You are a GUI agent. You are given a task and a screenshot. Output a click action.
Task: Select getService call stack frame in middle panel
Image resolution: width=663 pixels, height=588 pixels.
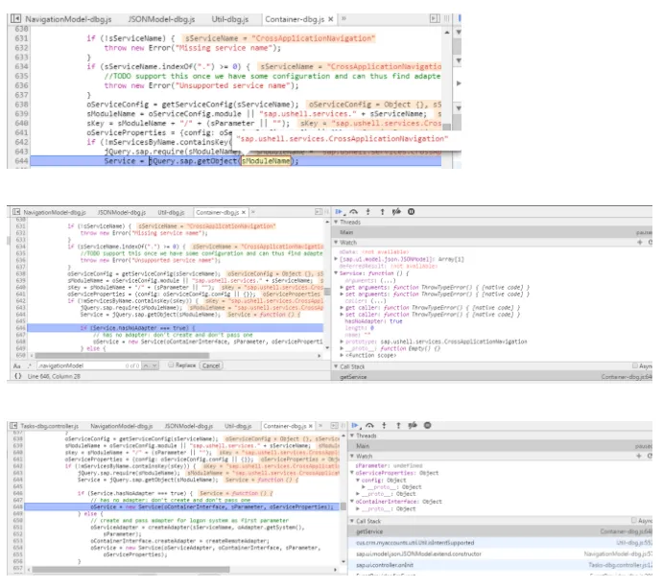[x=492, y=377]
